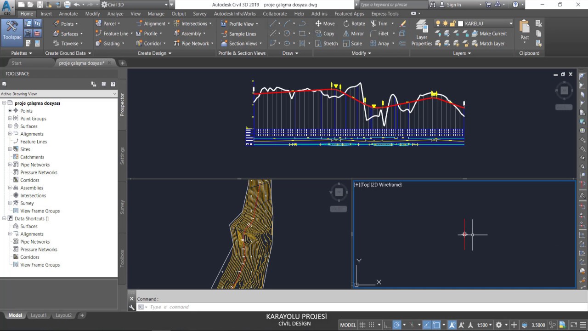
Task: Toggle Ortho mode in status bar
Action: tap(387, 325)
